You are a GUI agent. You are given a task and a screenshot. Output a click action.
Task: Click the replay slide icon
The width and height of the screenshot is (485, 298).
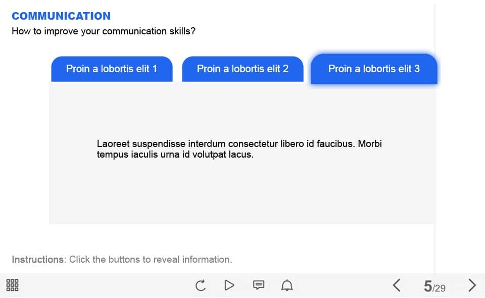tap(201, 285)
